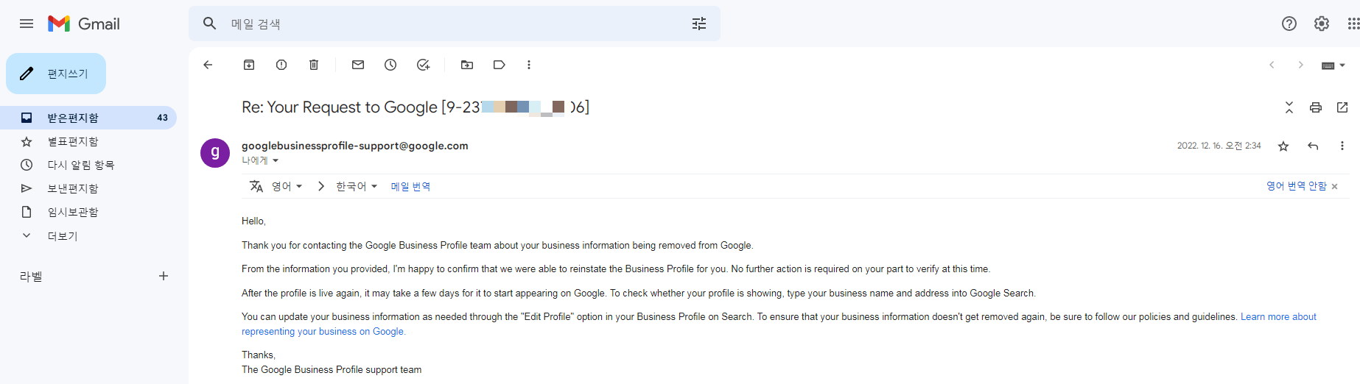The image size is (1360, 384).
Task: Open the Labels icon in the toolbar
Action: [500, 65]
